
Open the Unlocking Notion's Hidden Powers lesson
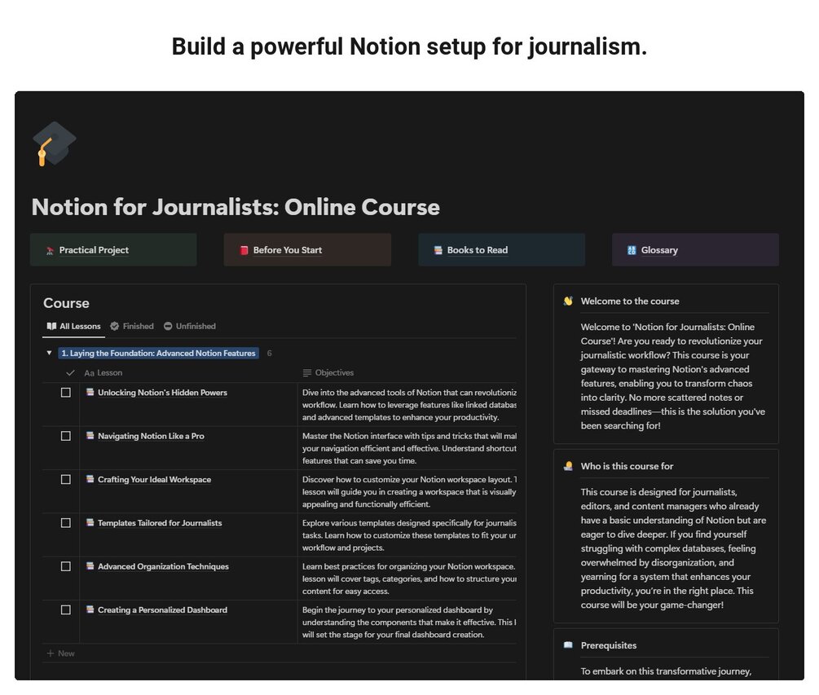tap(162, 393)
